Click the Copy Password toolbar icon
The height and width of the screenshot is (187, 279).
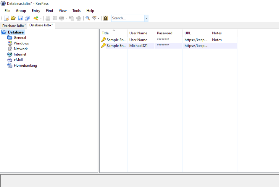tap(55, 18)
